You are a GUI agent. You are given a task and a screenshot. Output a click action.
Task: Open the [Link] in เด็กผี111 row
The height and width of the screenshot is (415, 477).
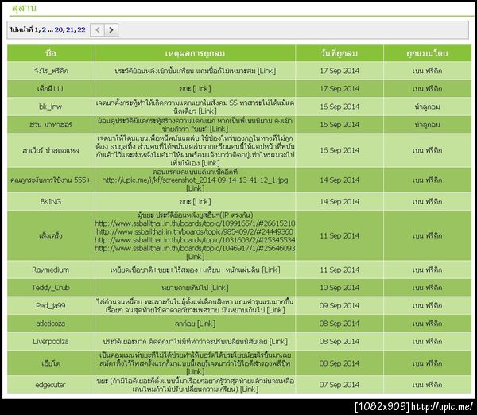tap(202, 89)
